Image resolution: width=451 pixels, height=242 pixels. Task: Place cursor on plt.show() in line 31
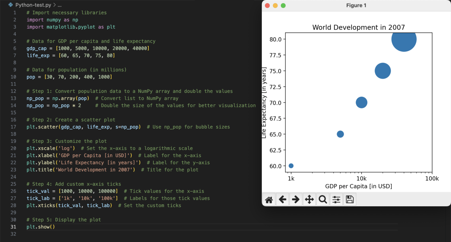[x=41, y=227]
